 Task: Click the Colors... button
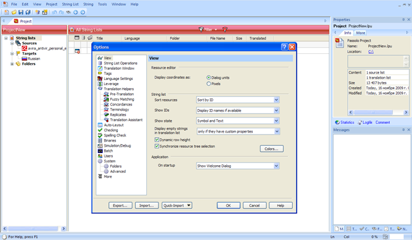[x=272, y=149]
